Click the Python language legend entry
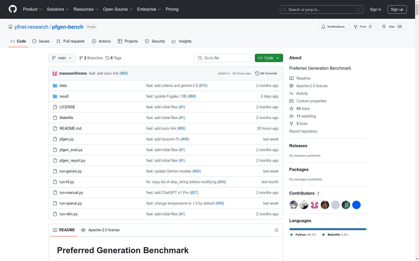419x261 pixels. point(303,235)
